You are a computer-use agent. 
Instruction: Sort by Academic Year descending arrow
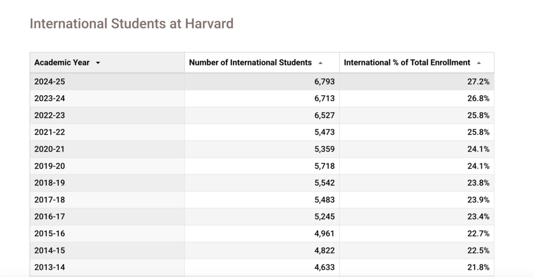[x=98, y=63]
